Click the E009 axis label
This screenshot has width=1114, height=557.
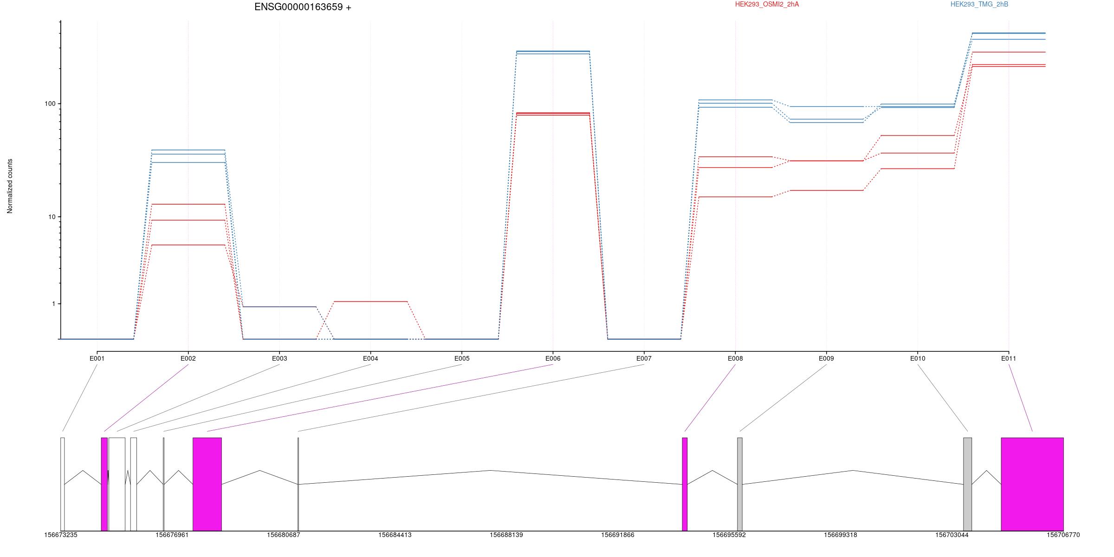point(826,358)
